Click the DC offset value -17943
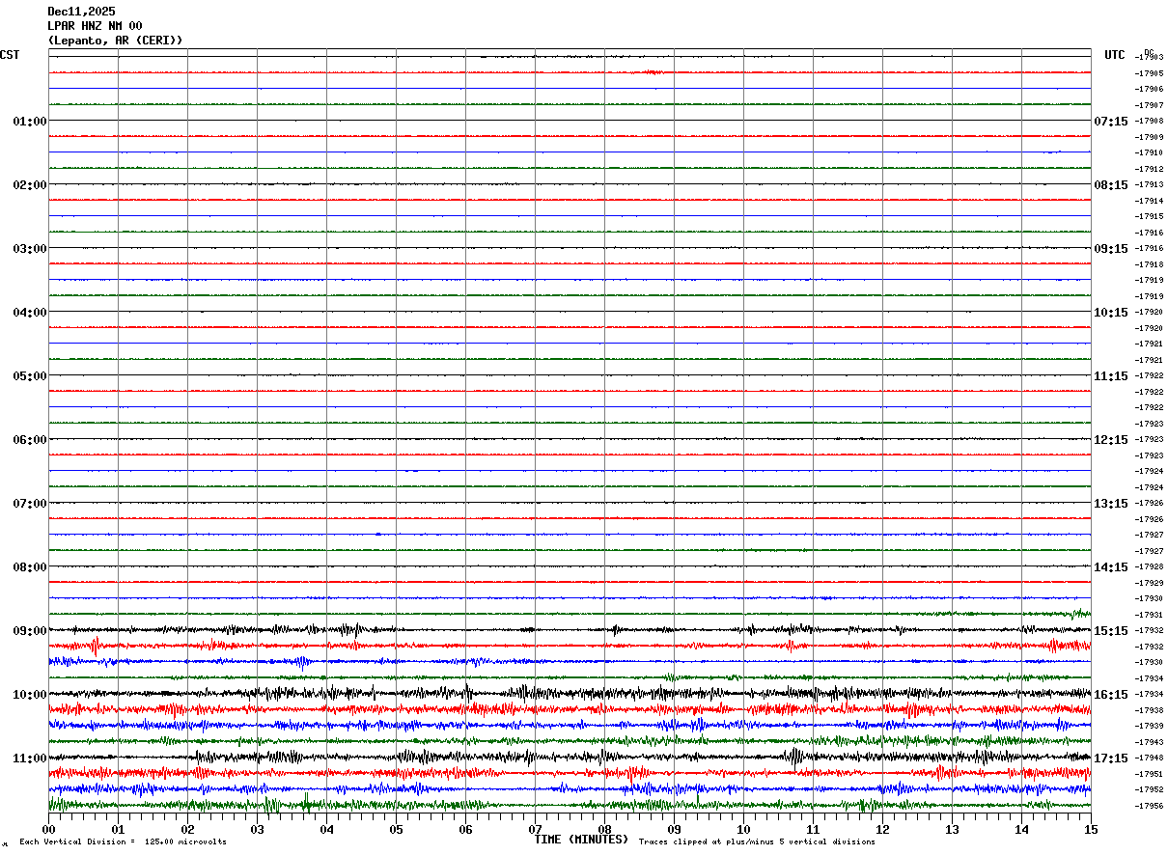The height and width of the screenshot is (855, 1168). coord(1149,742)
